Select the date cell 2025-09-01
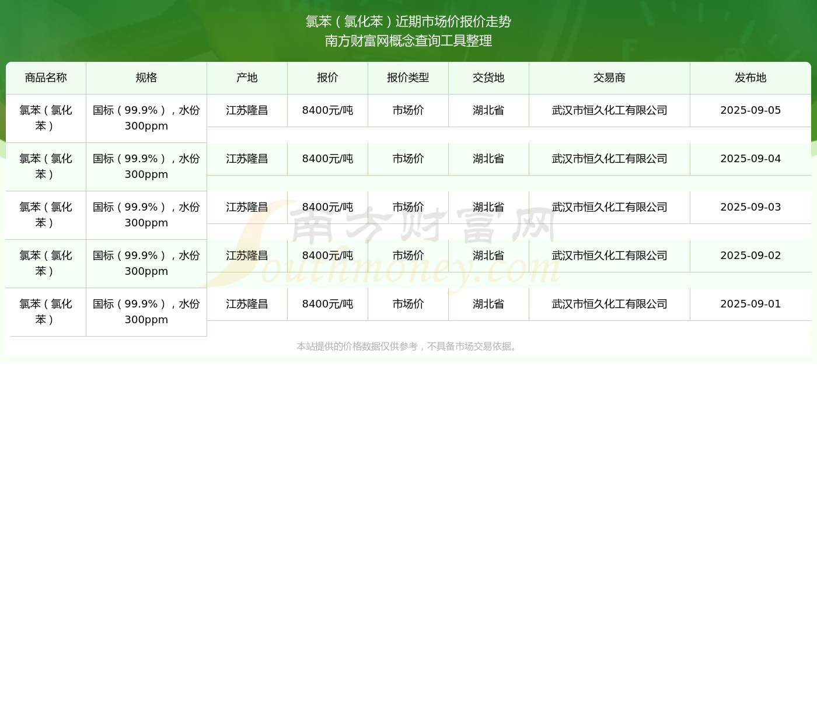The image size is (817, 703). tap(750, 304)
